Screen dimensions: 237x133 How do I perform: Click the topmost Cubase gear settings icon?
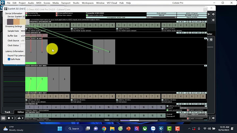coord(213,14)
